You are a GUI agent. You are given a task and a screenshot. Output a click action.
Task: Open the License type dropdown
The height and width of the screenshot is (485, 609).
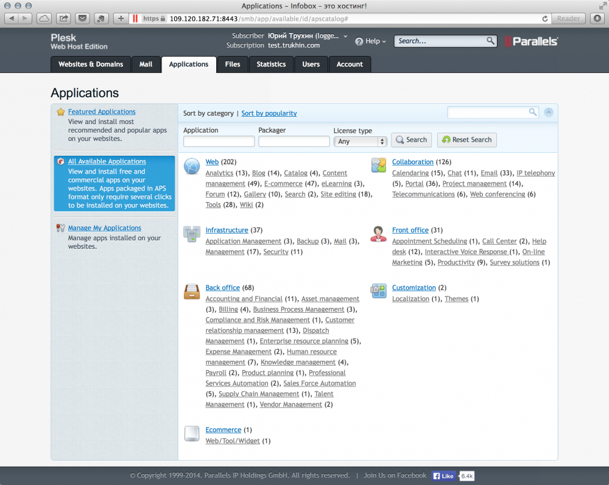coord(360,141)
